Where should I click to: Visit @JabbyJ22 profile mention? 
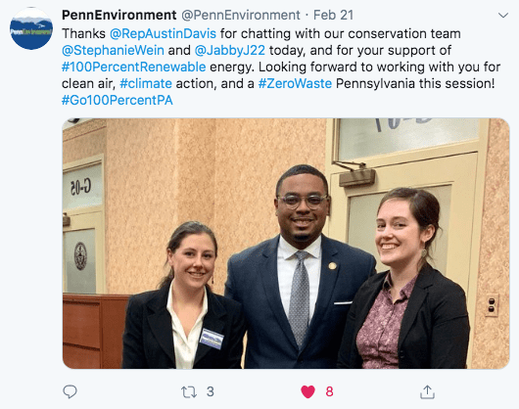[230, 50]
